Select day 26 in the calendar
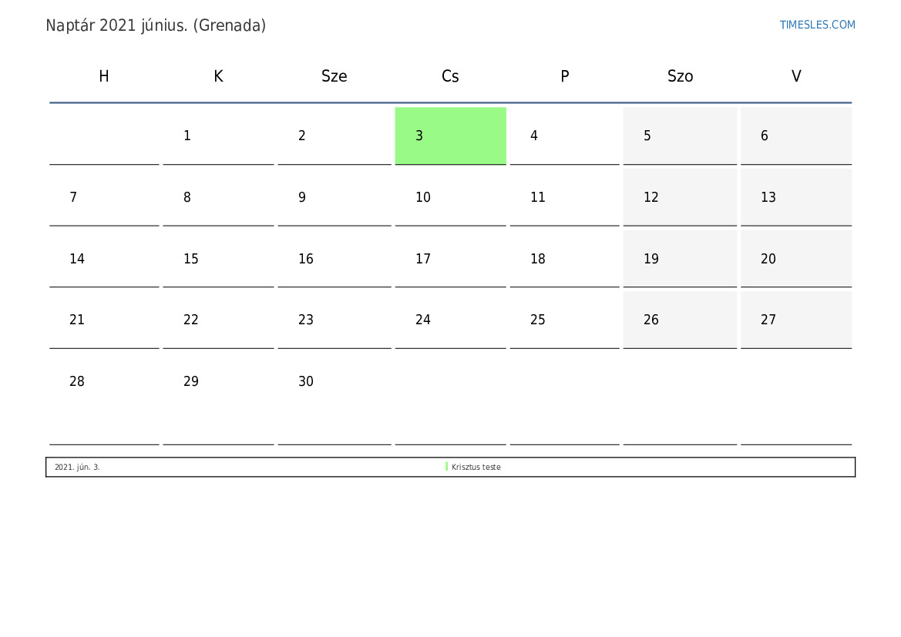The width and height of the screenshot is (901, 637). pyautogui.click(x=680, y=320)
